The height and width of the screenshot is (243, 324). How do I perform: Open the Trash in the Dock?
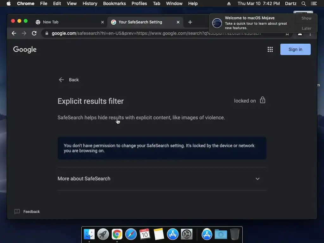234,234
